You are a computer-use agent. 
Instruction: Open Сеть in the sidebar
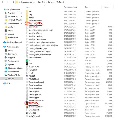pos(8,83)
